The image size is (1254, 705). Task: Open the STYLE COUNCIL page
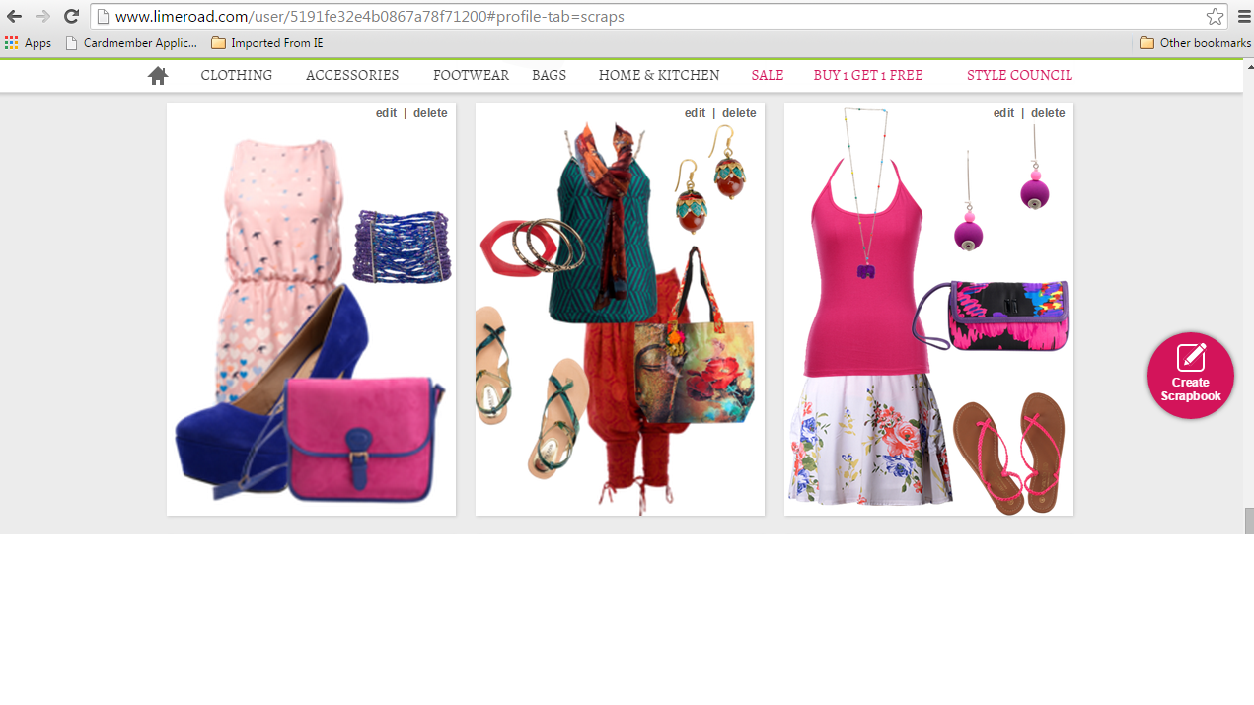click(x=1019, y=75)
